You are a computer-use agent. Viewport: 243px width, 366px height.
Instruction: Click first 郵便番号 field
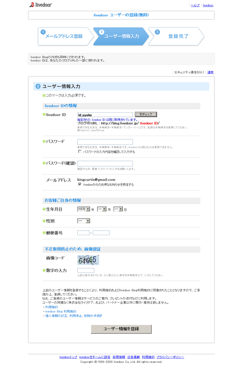83,233
